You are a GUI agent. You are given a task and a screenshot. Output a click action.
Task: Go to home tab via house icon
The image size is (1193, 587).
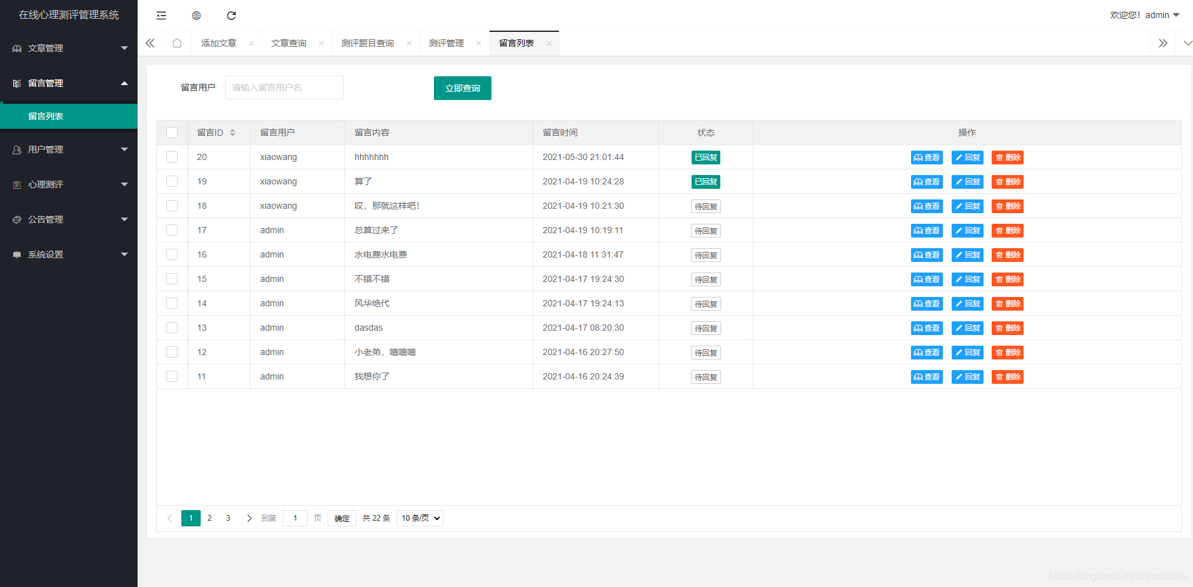click(177, 43)
